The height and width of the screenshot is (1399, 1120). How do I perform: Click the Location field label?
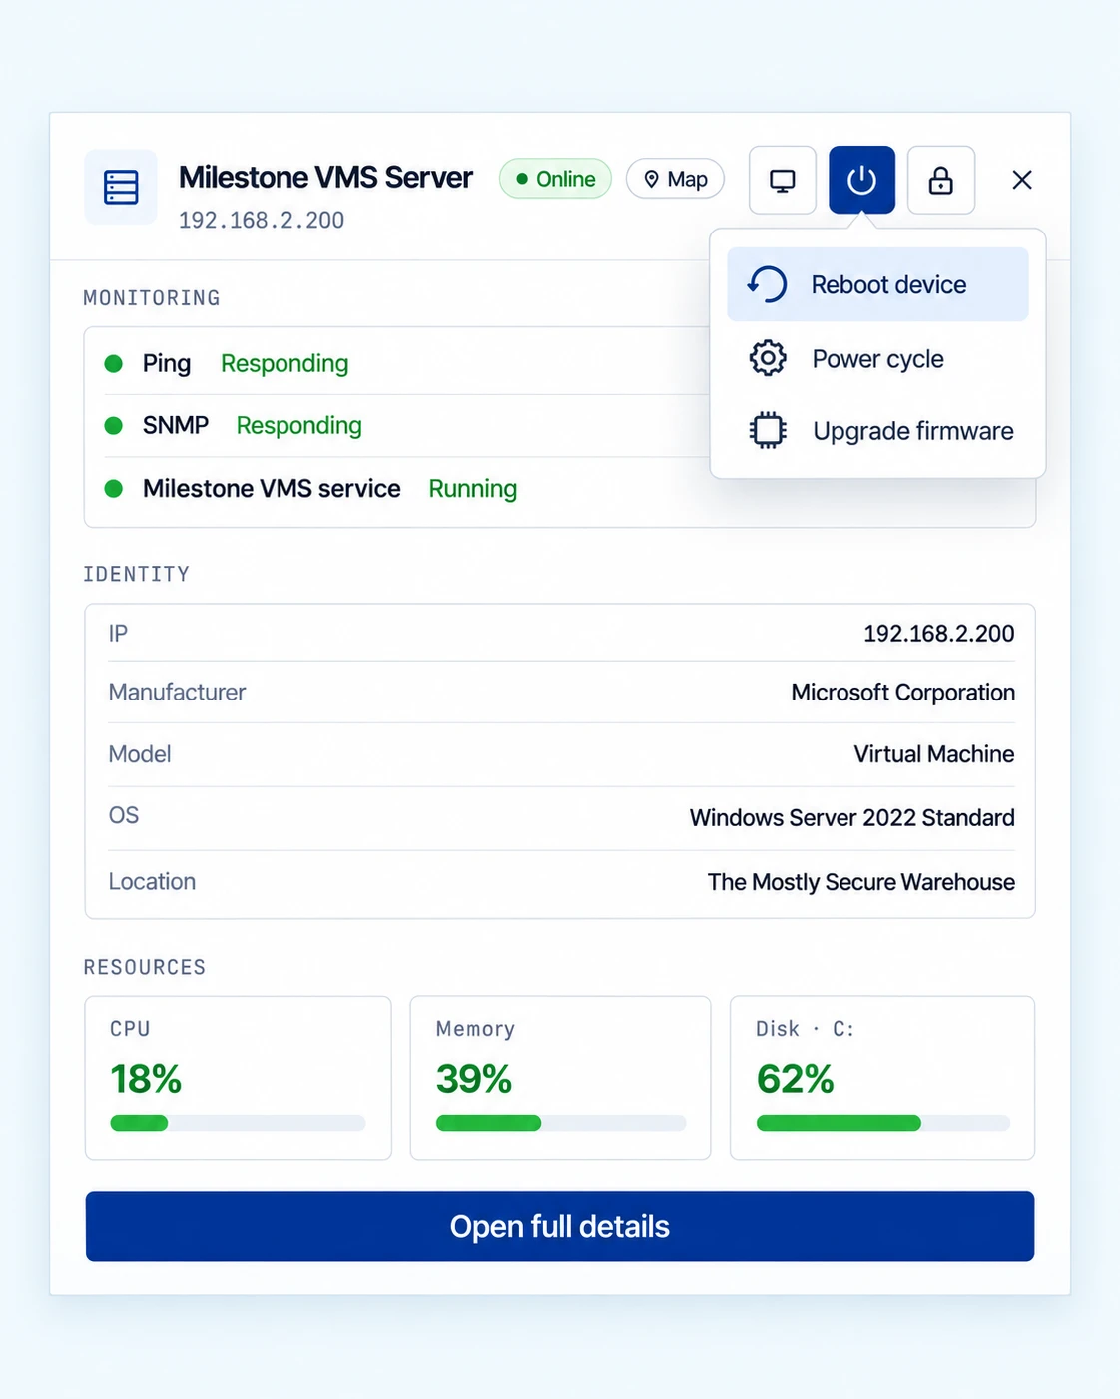click(152, 882)
